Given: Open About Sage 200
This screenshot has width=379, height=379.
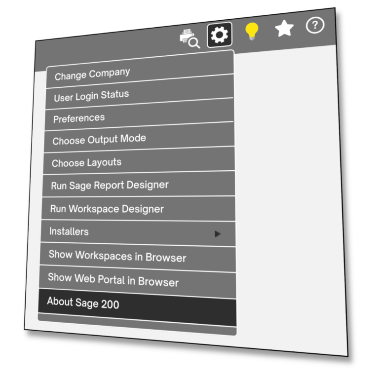Looking at the screenshot, I should click(x=137, y=307).
